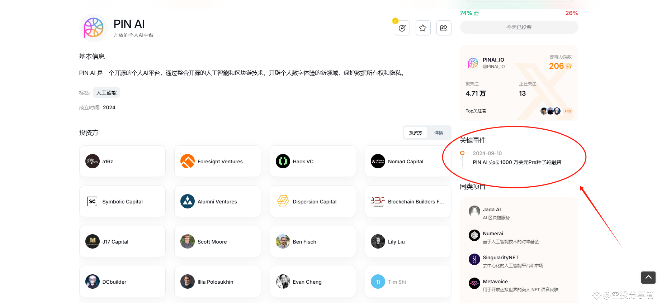The image size is (657, 303).
Task: Click the Hack VC green logo
Action: pyautogui.click(x=283, y=161)
